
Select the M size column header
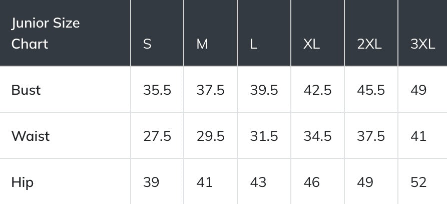point(202,44)
